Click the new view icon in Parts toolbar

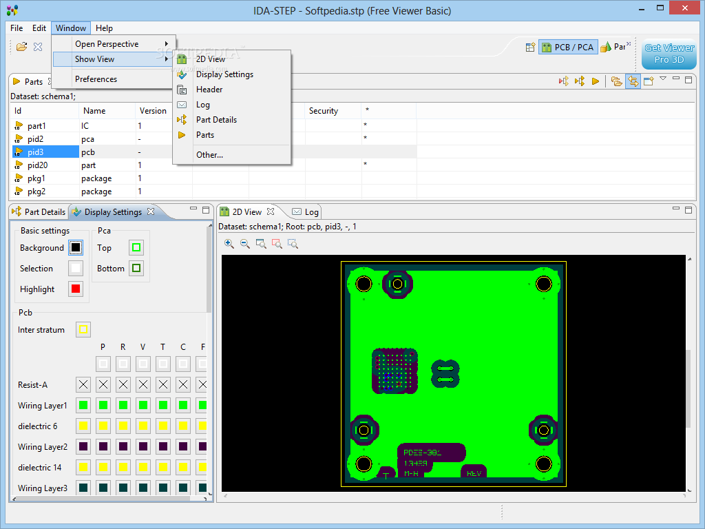click(x=649, y=81)
